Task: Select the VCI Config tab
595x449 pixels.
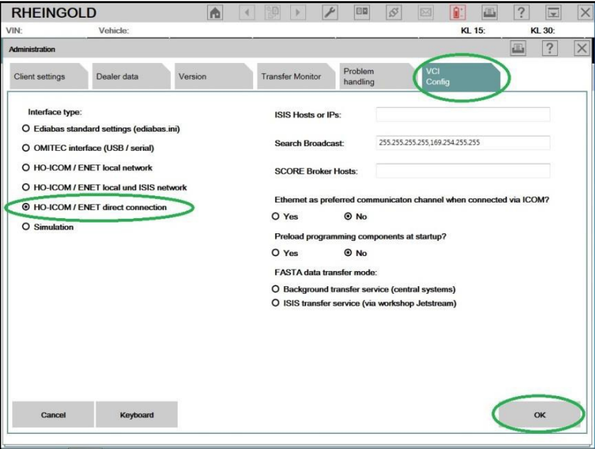Action: pos(461,77)
